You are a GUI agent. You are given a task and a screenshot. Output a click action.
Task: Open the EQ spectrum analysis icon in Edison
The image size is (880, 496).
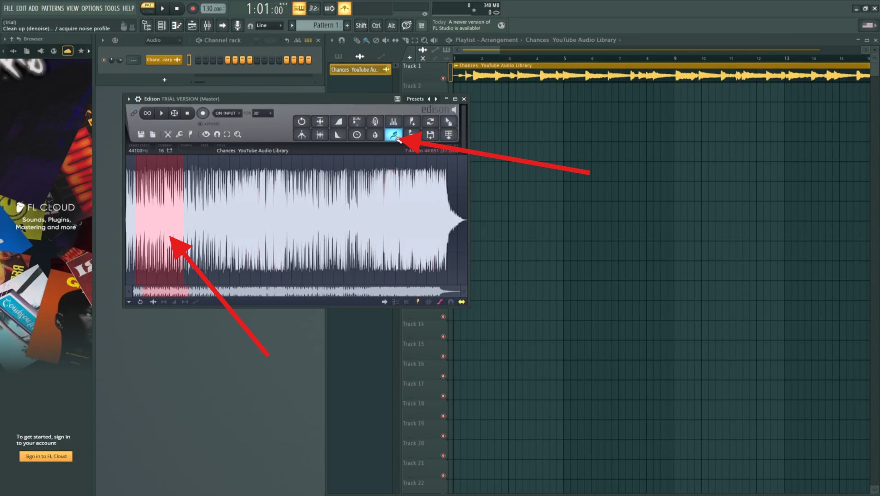point(394,121)
